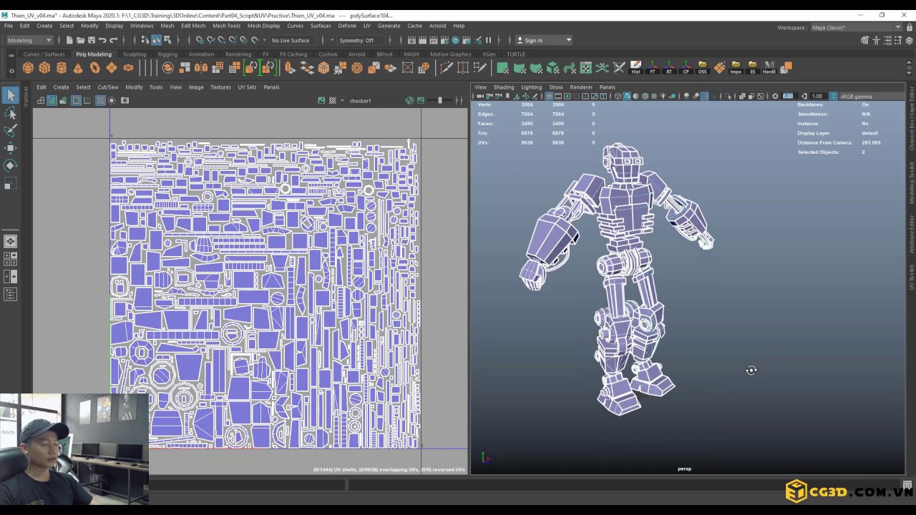This screenshot has height=515, width=916.
Task: Open the Shading menu in viewport panel
Action: point(504,87)
